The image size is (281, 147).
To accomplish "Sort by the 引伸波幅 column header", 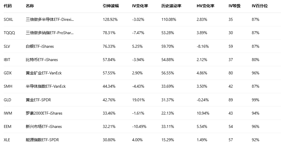I will point(111,6).
